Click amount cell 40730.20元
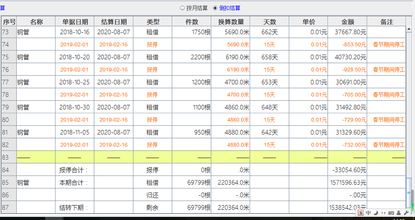 click(x=347, y=57)
